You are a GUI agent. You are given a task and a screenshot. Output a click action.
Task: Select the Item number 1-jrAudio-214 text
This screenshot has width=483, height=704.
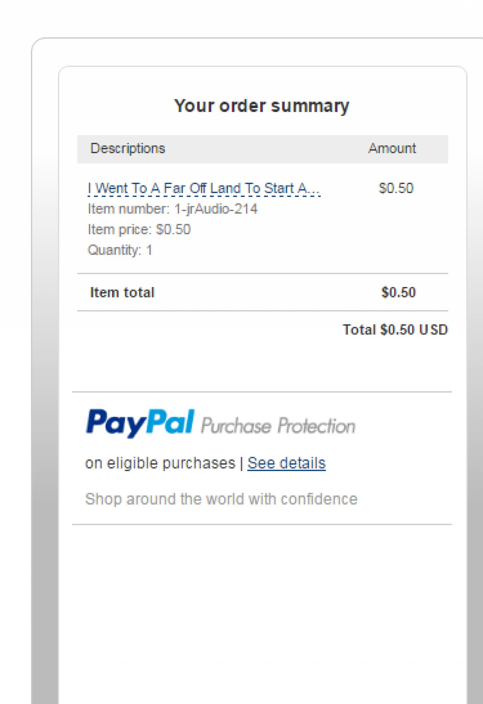[x=172, y=209]
